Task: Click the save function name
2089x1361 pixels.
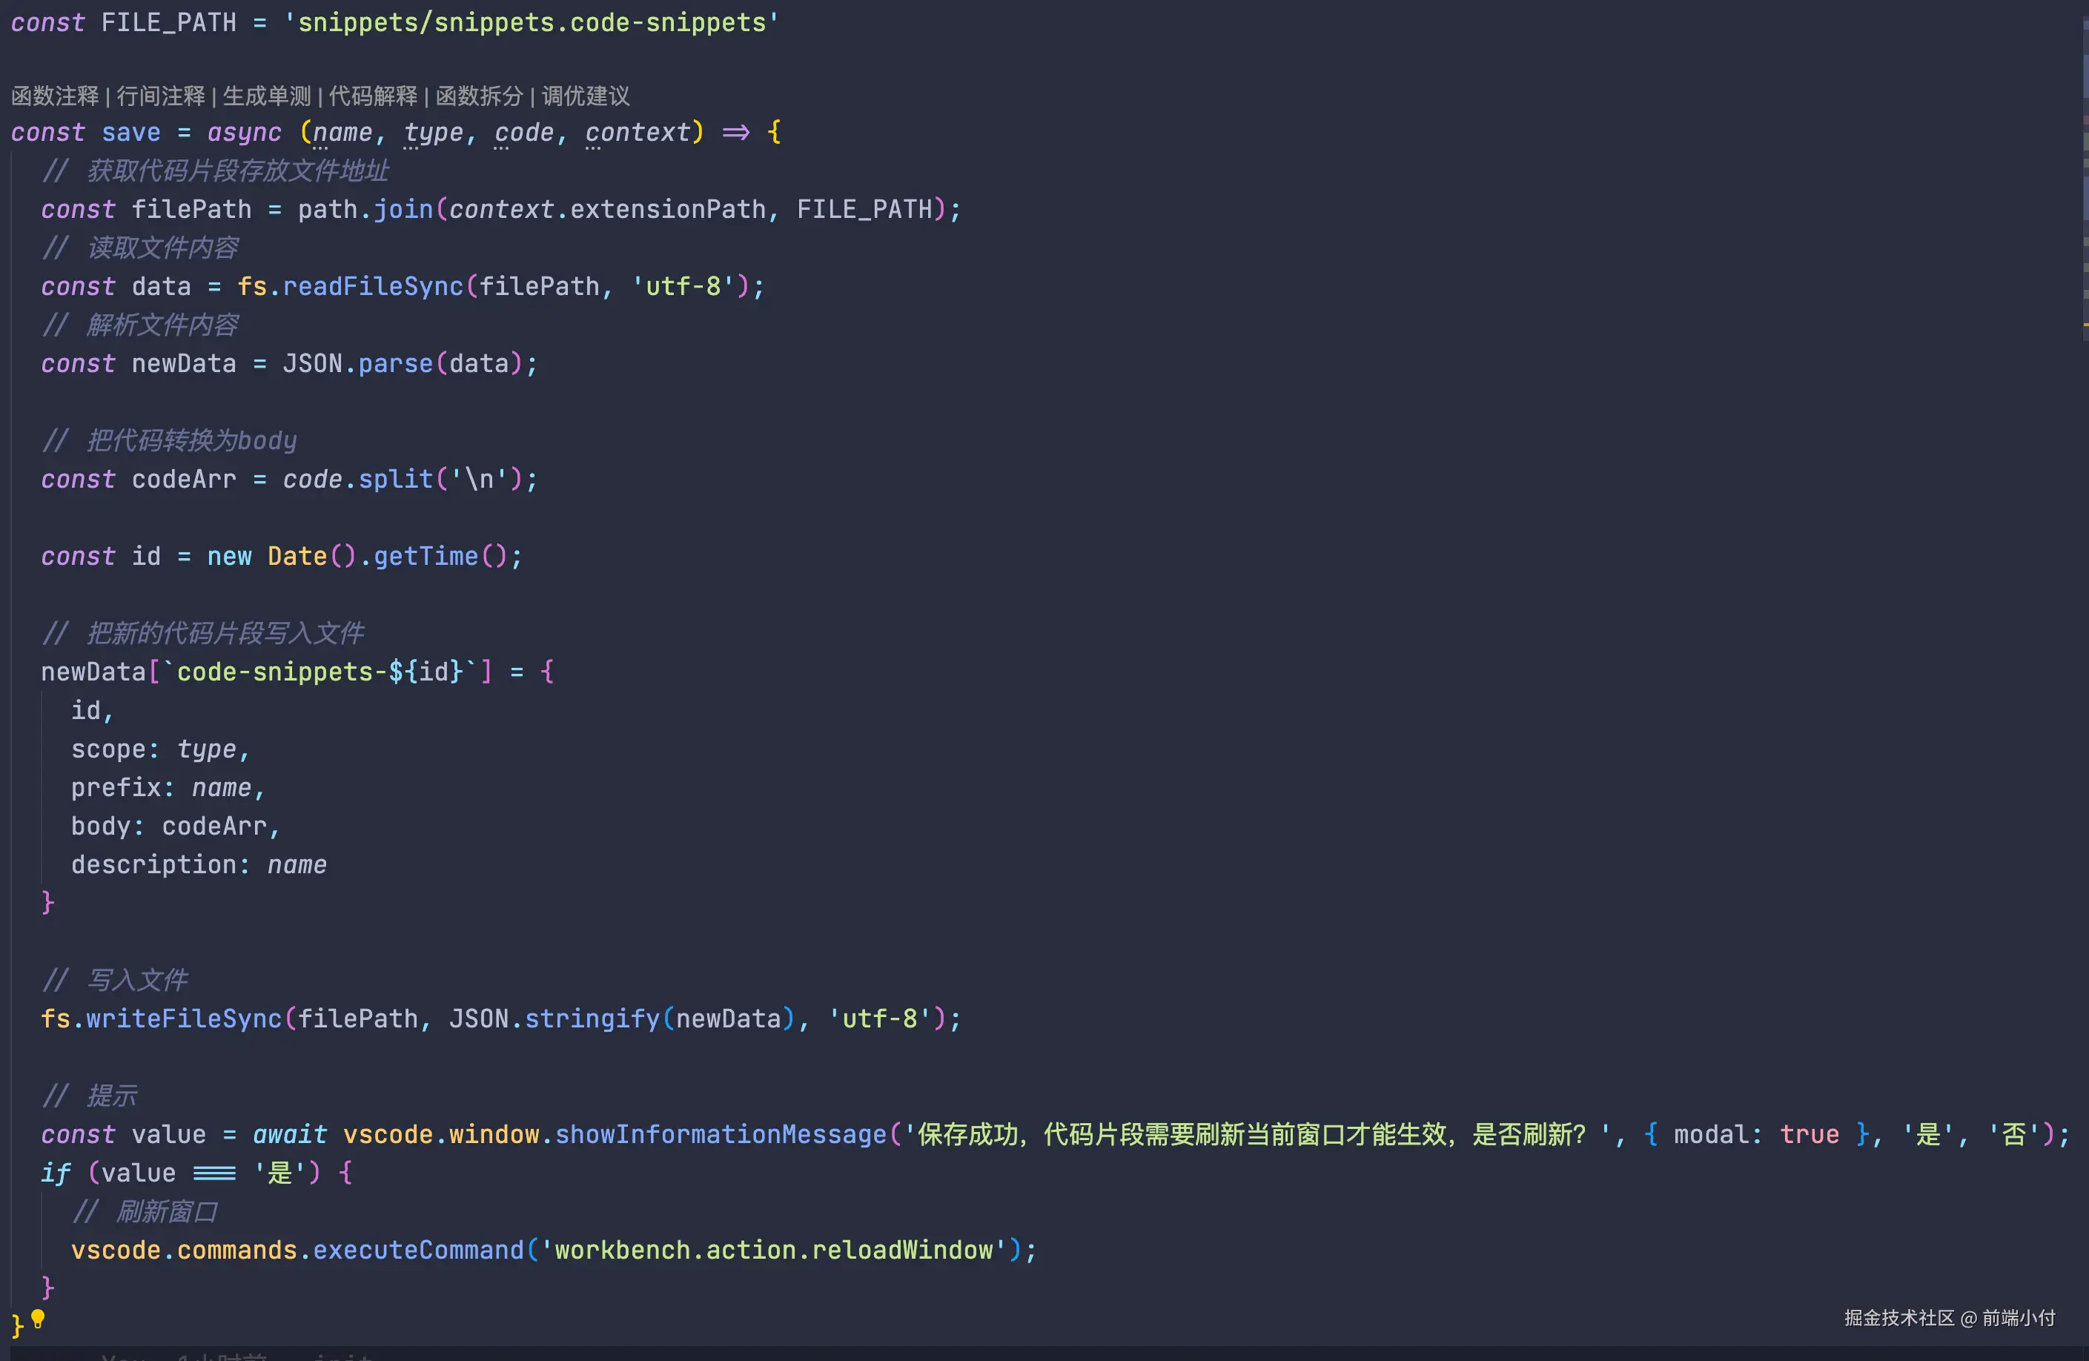Action: 130,133
